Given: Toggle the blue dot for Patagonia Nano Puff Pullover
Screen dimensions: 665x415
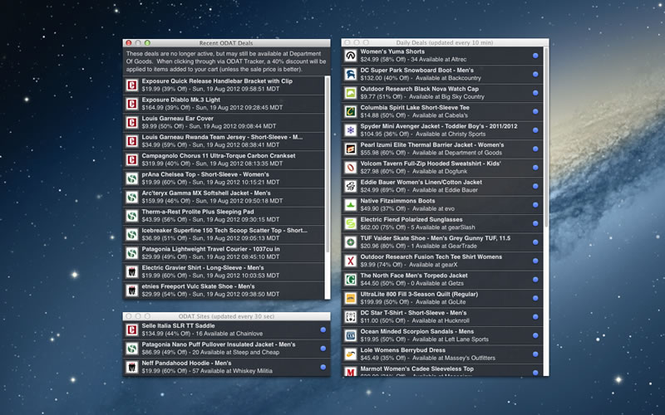Looking at the screenshot, I should click(323, 349).
